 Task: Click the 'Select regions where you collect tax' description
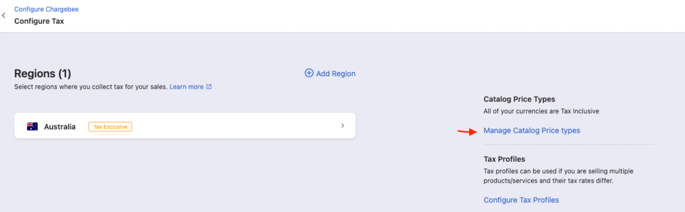click(91, 87)
